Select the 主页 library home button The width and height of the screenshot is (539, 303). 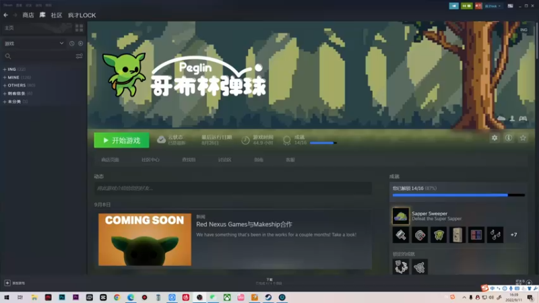tap(9, 28)
